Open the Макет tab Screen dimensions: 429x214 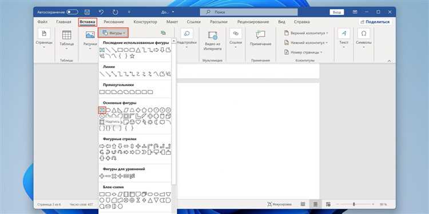[x=172, y=22]
